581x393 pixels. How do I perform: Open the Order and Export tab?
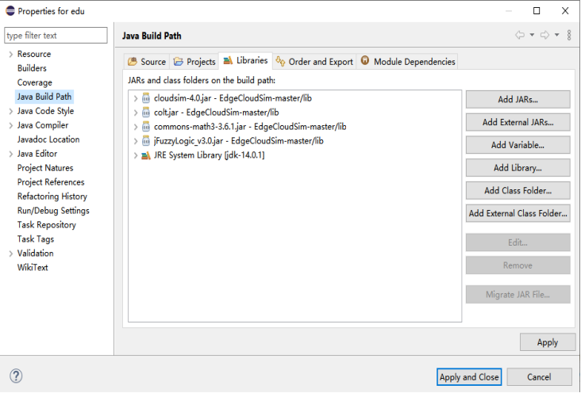coord(314,62)
